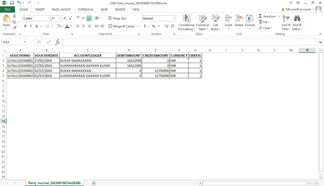
Task: Open Find & Select binoculars
Action: click(297, 23)
